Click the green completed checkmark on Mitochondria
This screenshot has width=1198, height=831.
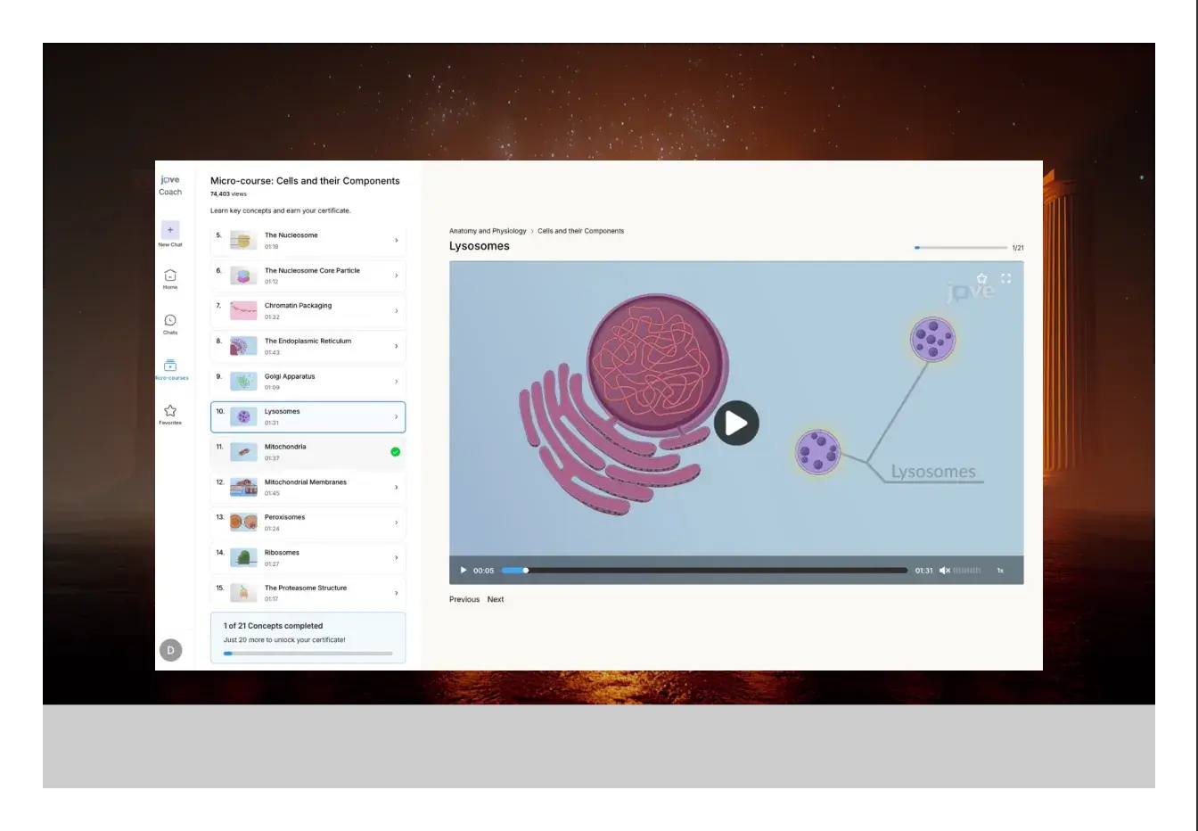click(396, 452)
